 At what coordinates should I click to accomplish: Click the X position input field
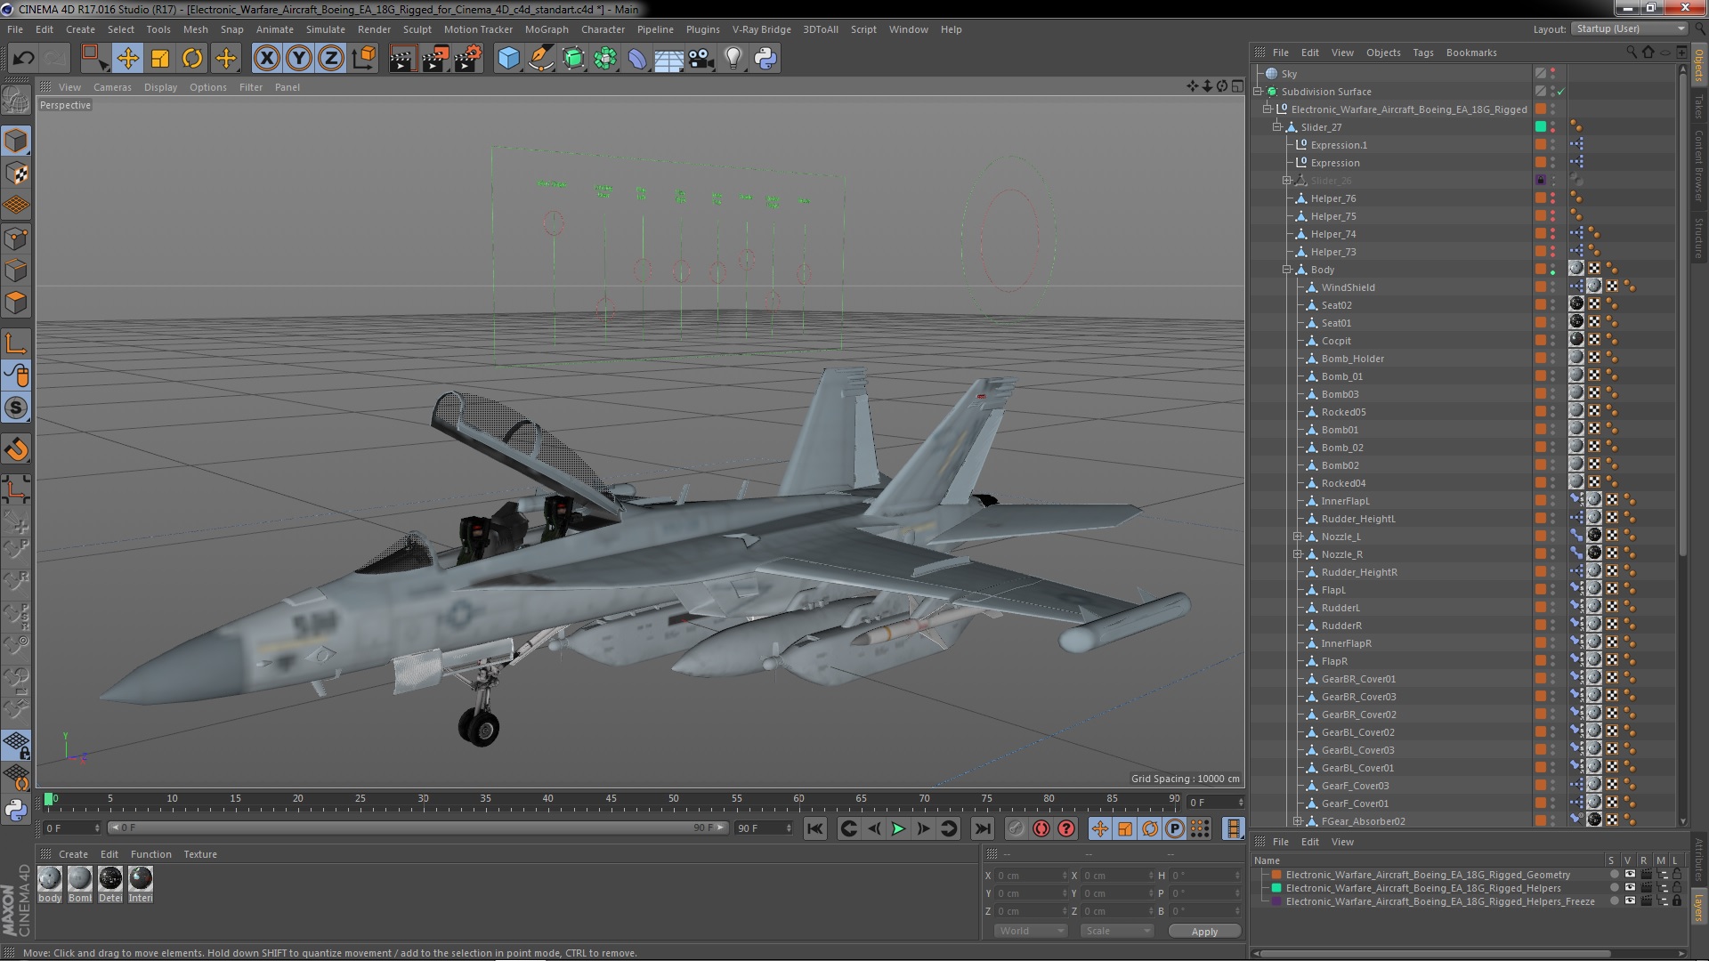1031,876
